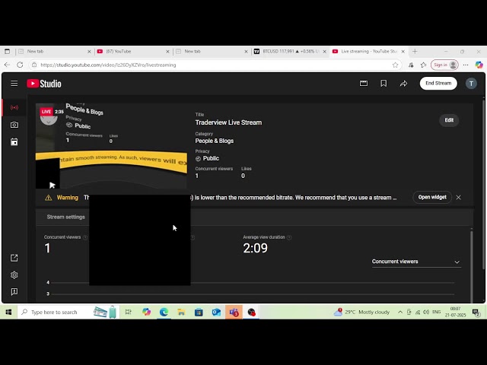This screenshot has height=365, width=487.
Task: Select the Stream icon in sidebar
Action: tap(14, 107)
